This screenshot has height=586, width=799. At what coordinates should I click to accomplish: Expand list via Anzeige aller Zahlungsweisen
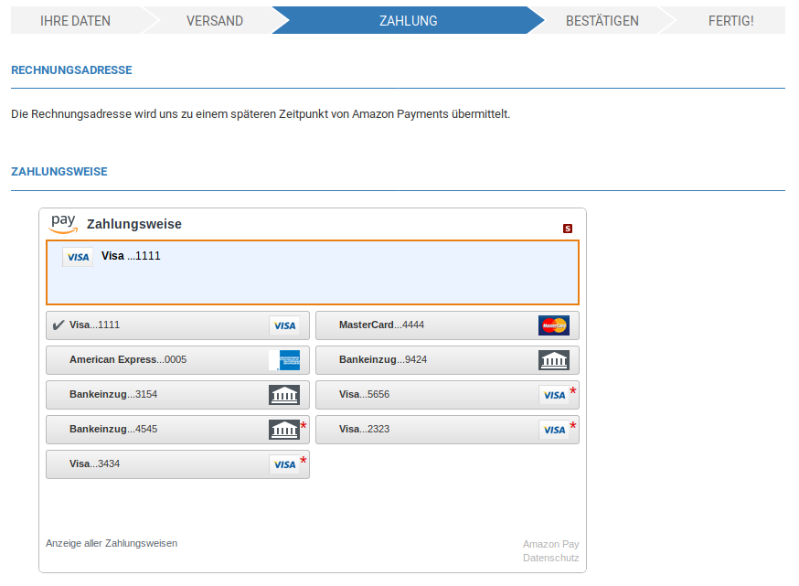tap(112, 543)
